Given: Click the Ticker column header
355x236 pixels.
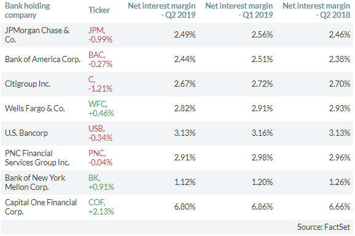Looking at the screenshot, I should coord(99,10).
